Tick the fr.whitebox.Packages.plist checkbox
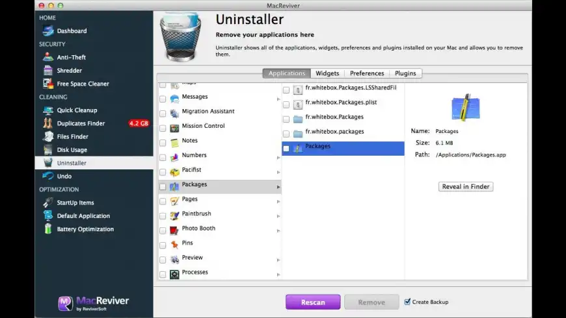 click(x=286, y=104)
